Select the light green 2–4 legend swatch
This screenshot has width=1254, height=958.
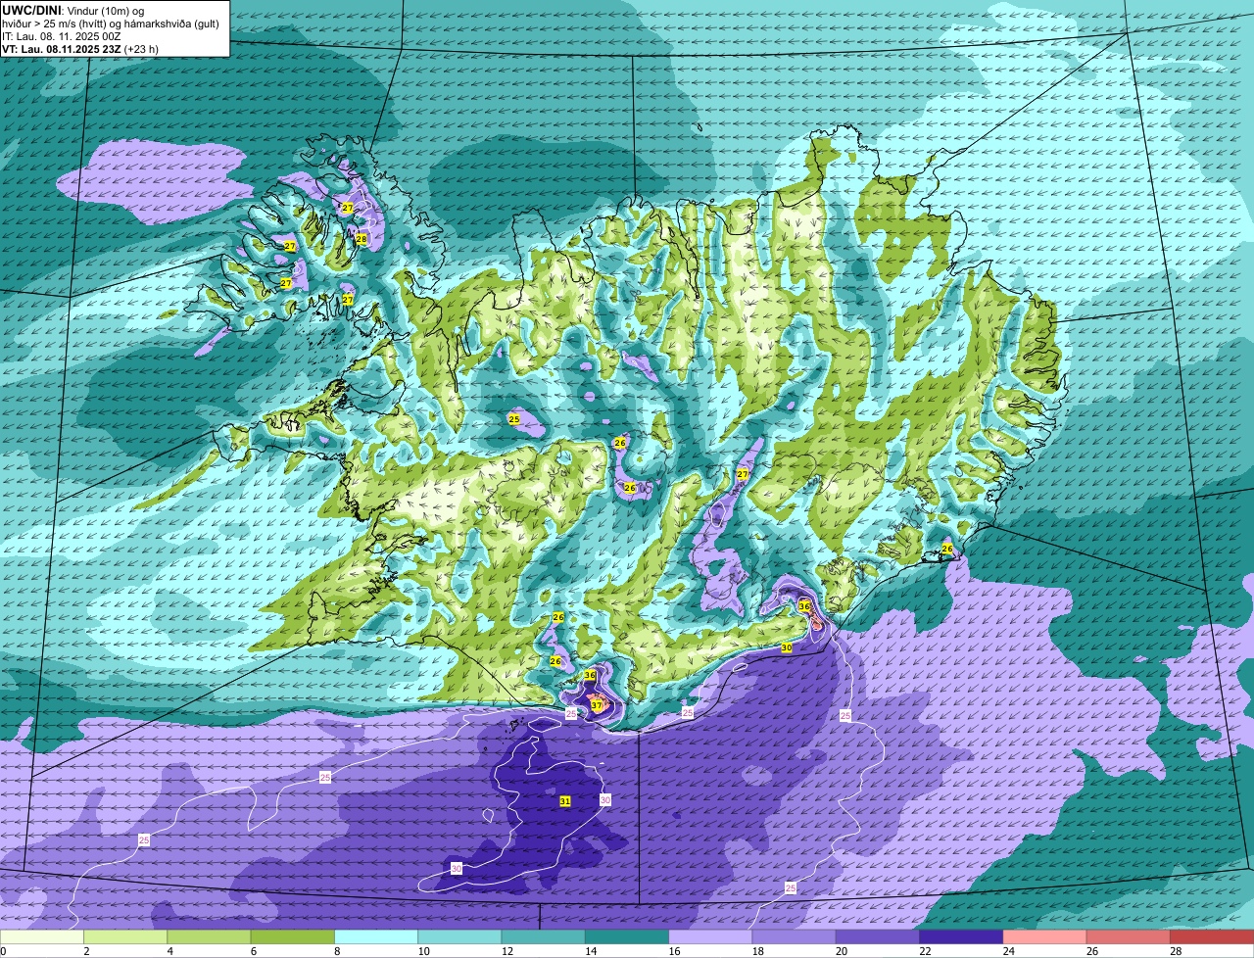pyautogui.click(x=125, y=937)
